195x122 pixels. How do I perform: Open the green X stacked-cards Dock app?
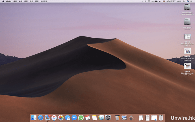101,118
